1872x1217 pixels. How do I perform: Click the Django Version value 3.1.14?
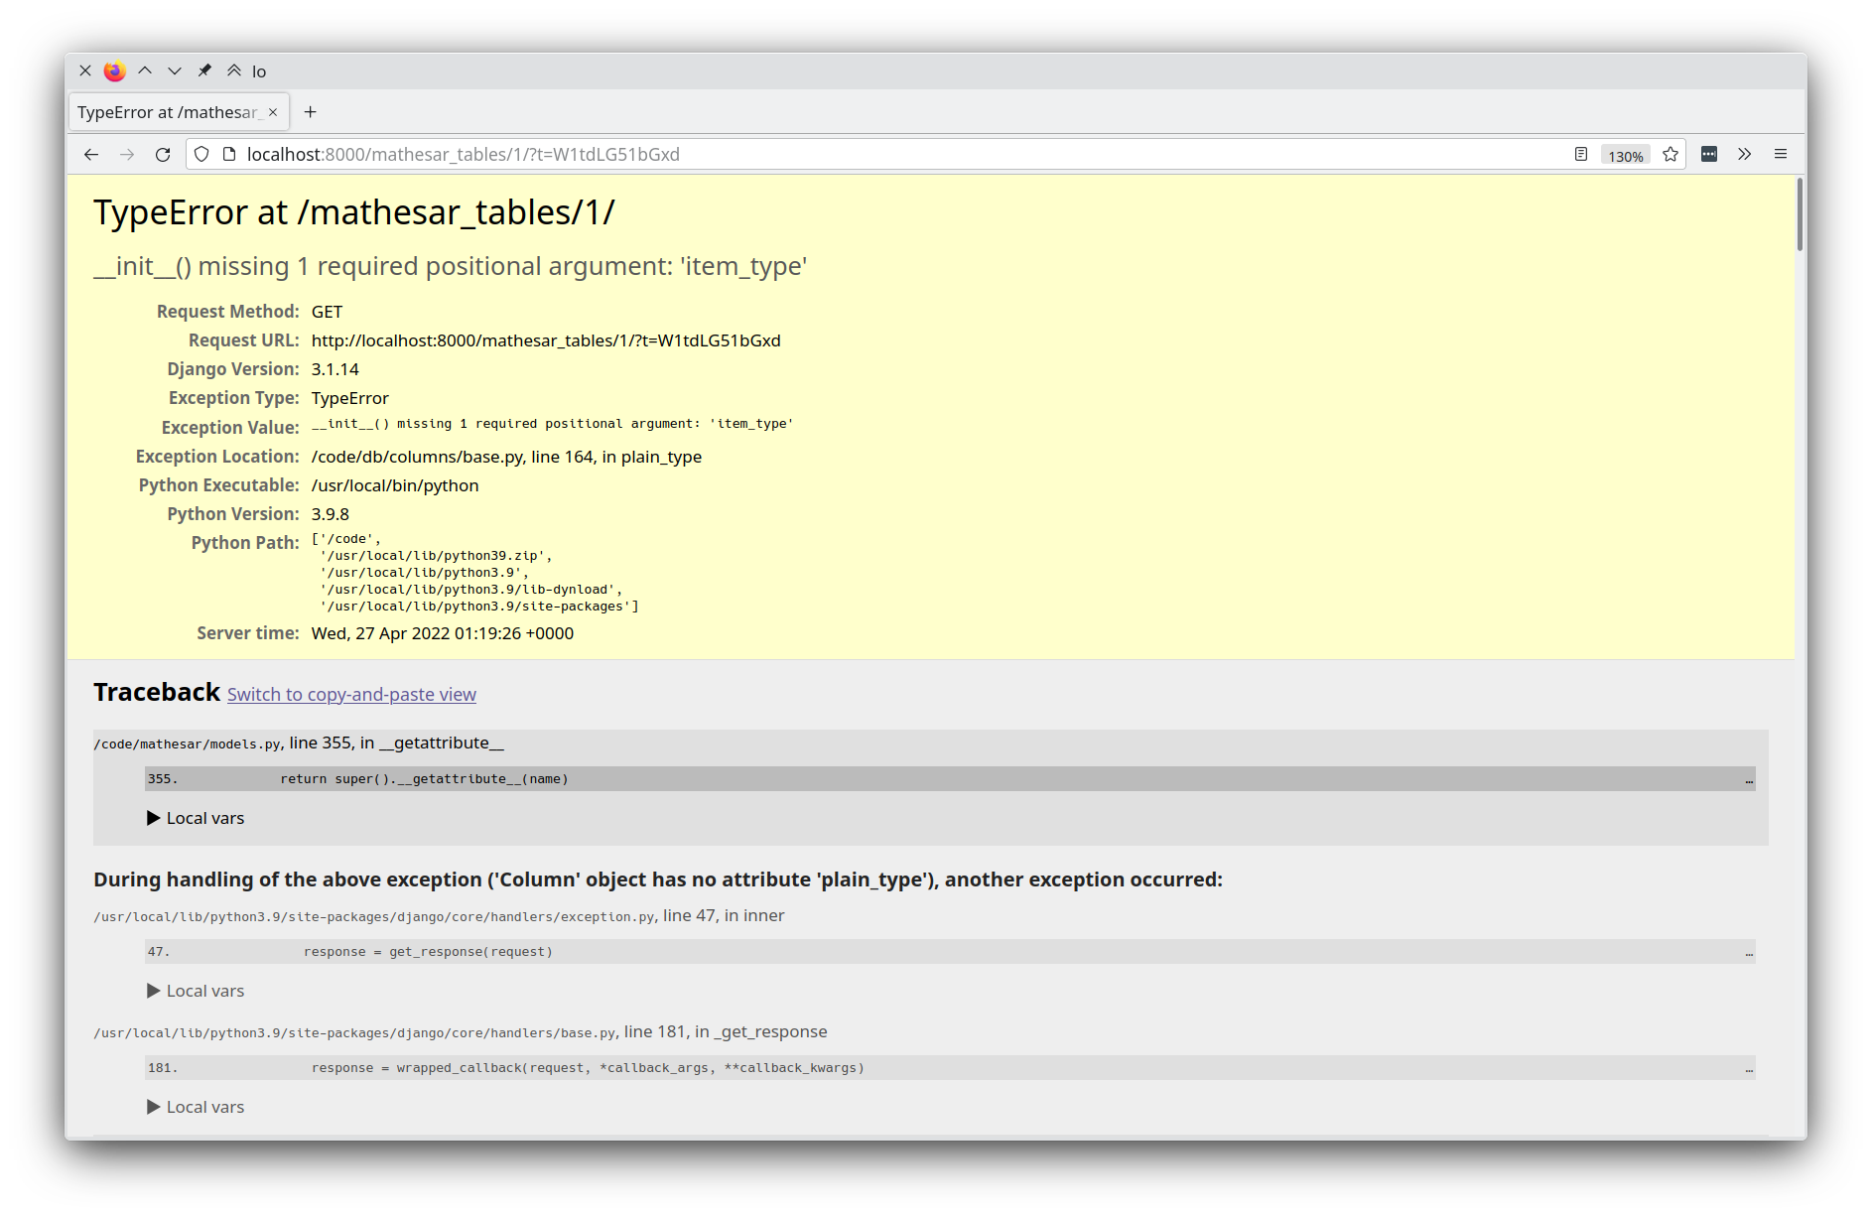coord(335,369)
